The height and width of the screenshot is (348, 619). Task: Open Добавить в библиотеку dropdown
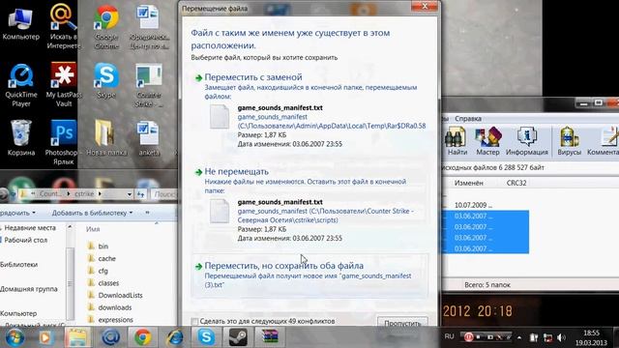coord(92,213)
